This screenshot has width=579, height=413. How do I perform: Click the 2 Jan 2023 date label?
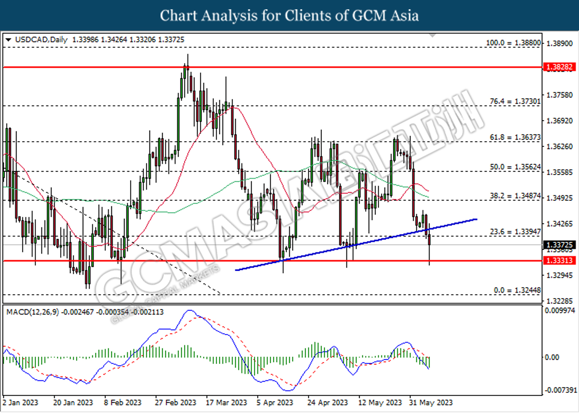(20, 403)
